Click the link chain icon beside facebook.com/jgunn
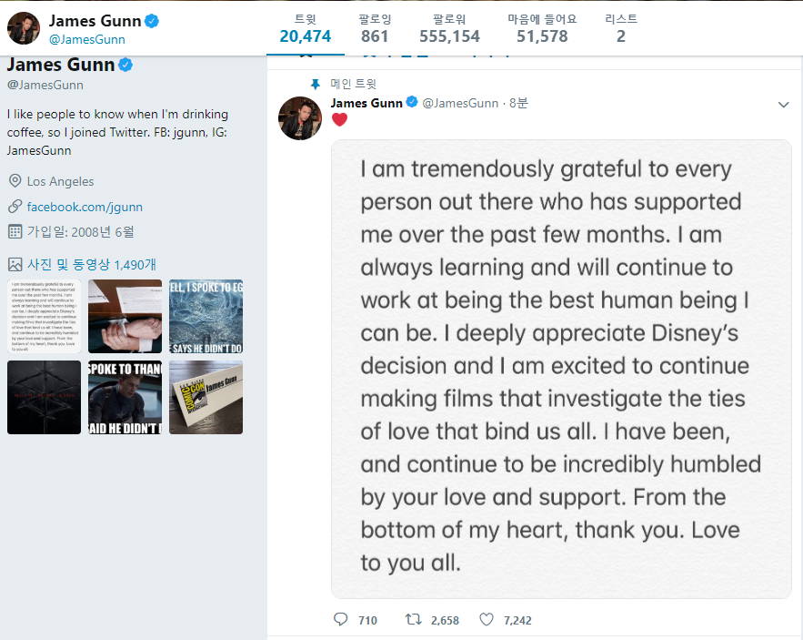 (x=15, y=207)
